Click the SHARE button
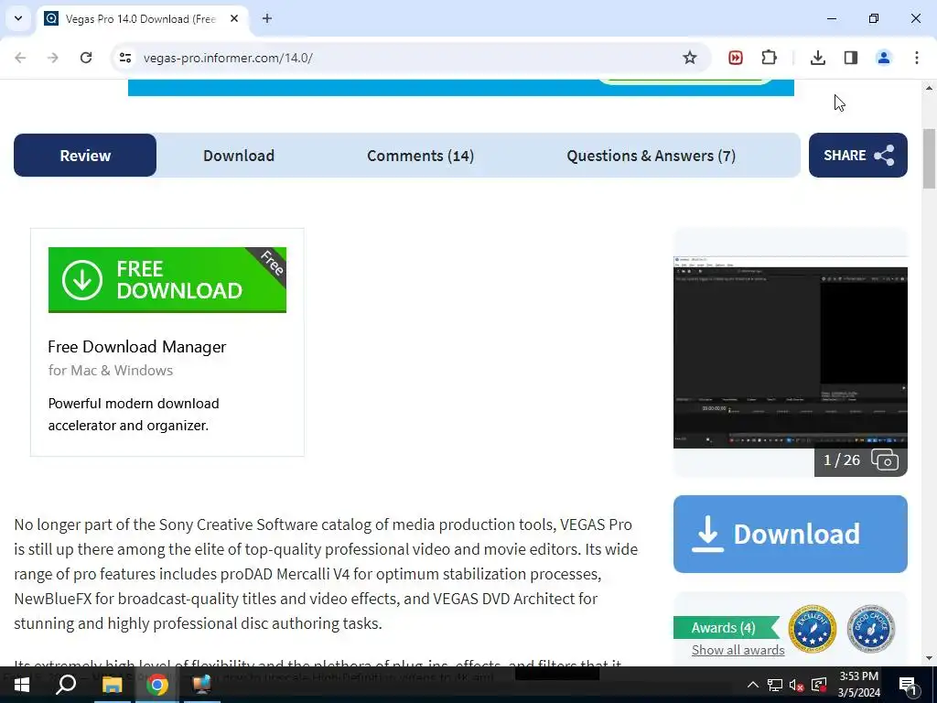The image size is (937, 703). pyautogui.click(x=858, y=155)
